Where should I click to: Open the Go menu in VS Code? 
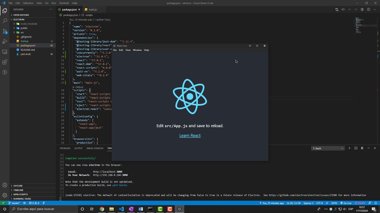(x=47, y=3)
